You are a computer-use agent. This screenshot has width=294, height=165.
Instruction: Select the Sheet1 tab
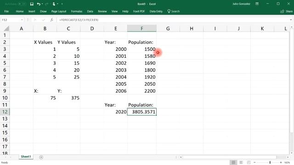point(26,157)
